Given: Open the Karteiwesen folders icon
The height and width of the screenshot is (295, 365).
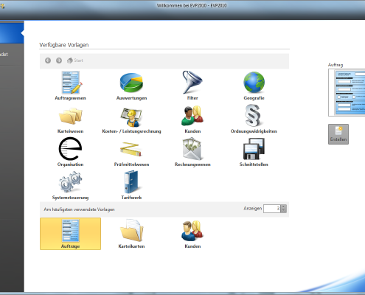Looking at the screenshot, I should 70,119.
